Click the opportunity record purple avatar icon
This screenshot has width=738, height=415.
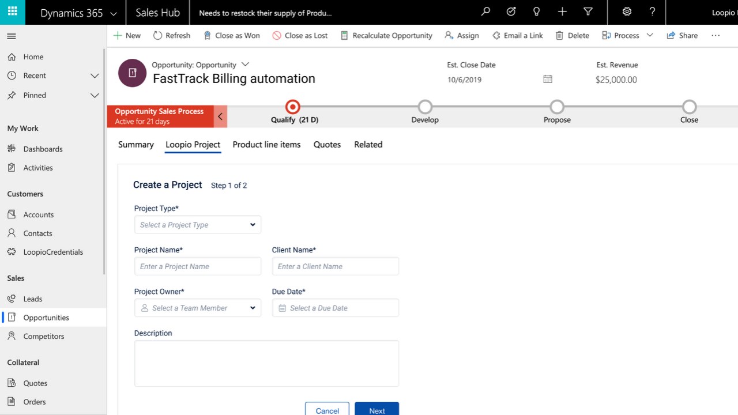click(132, 73)
